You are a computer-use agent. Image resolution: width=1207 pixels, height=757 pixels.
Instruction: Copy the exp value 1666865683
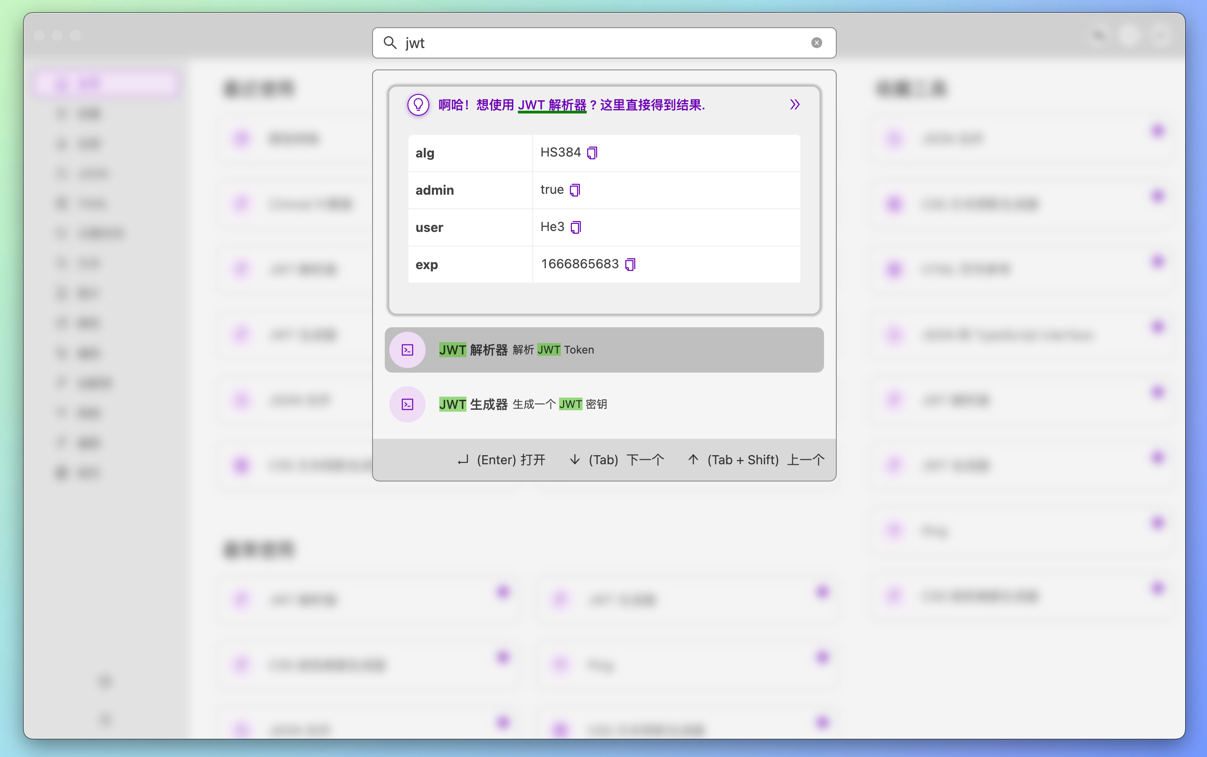point(630,264)
